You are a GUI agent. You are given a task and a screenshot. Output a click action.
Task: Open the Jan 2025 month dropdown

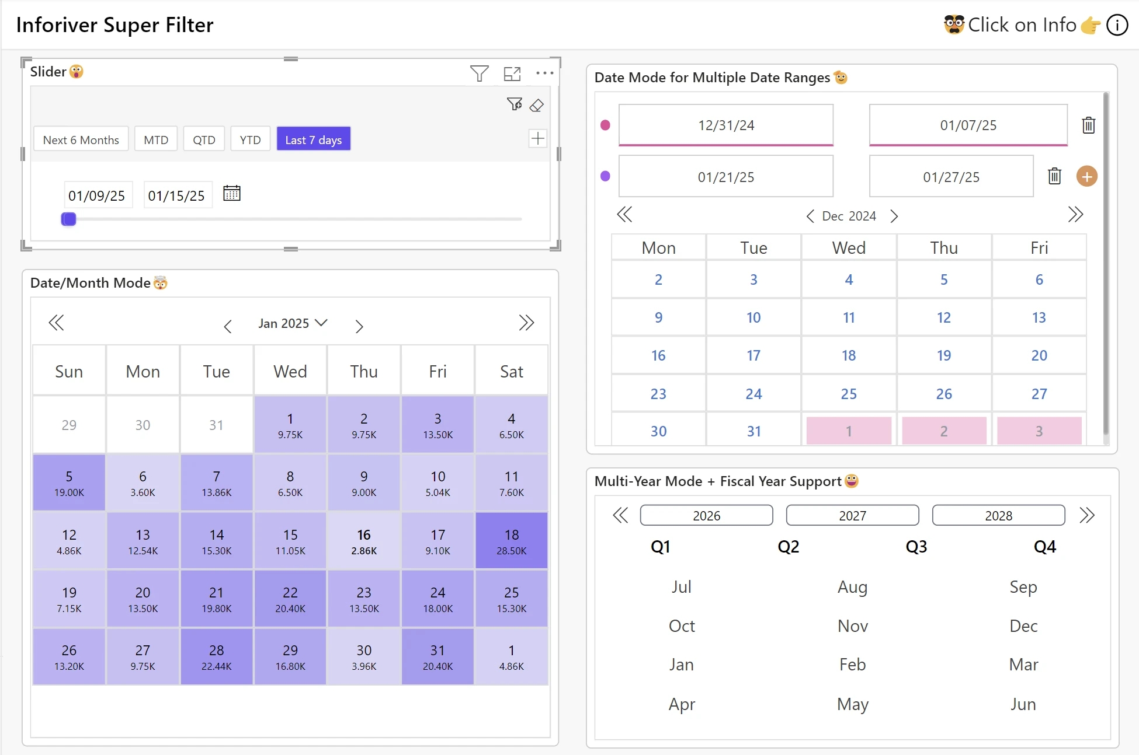coord(293,323)
